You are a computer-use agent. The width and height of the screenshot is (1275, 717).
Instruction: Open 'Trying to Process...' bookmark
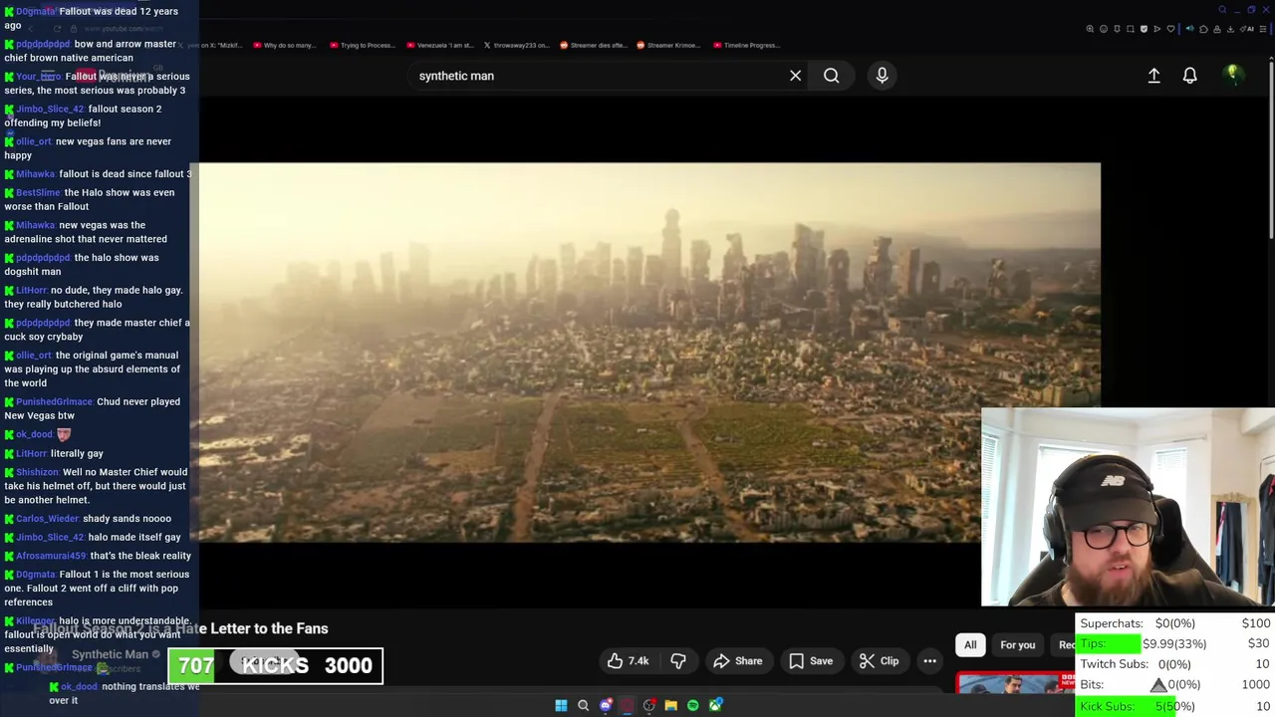tap(362, 45)
